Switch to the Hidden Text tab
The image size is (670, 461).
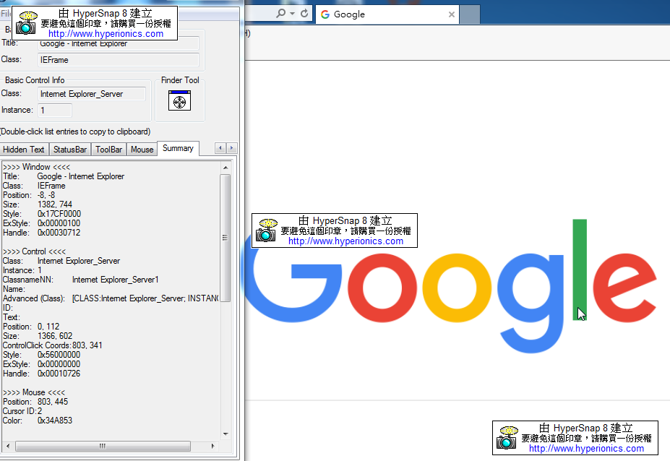click(24, 150)
